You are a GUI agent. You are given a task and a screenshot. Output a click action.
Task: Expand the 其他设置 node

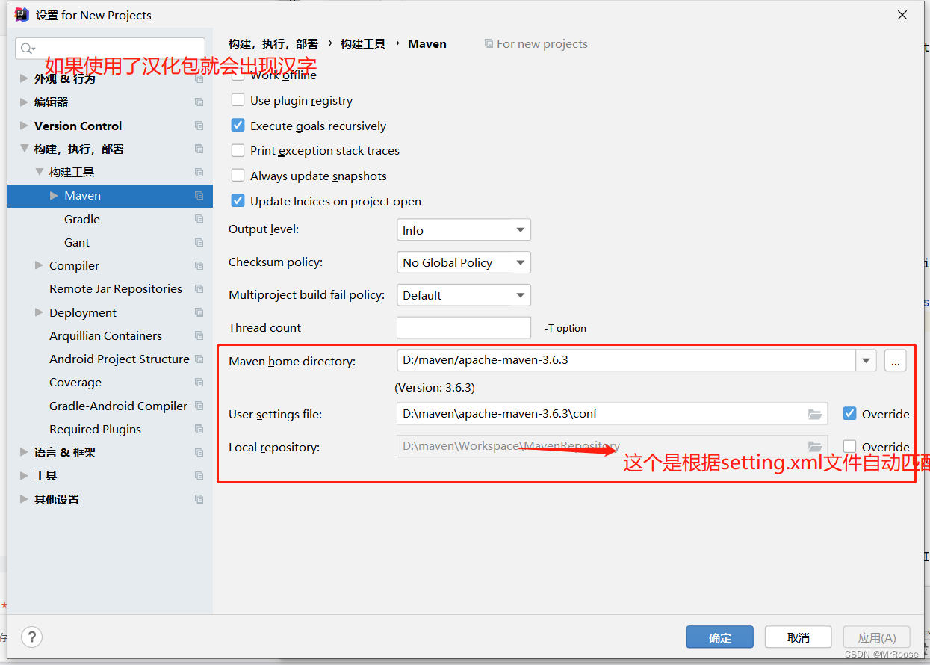[x=24, y=499]
